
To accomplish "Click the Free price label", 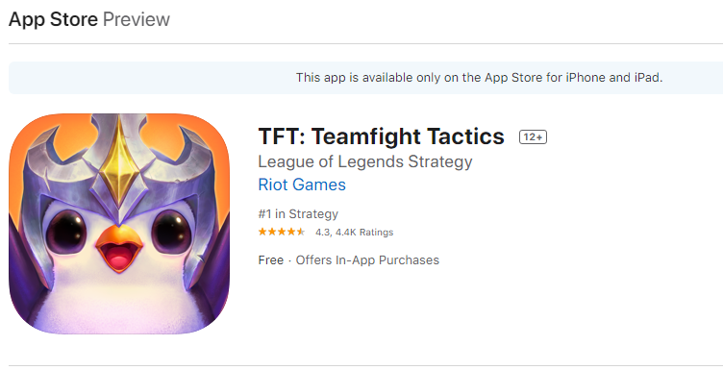I will point(271,259).
